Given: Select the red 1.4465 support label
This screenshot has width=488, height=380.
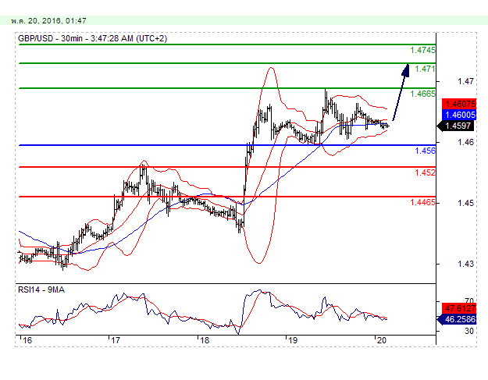Looking at the screenshot, I should (422, 202).
